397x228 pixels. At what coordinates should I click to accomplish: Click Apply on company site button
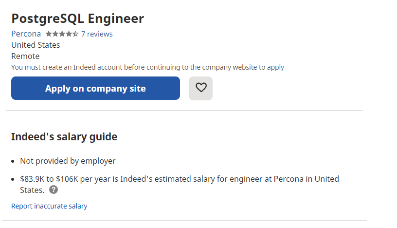pyautogui.click(x=95, y=88)
